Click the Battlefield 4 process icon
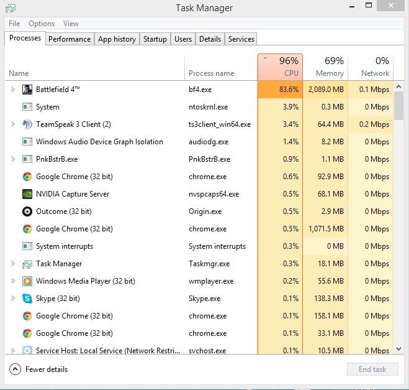 point(27,90)
